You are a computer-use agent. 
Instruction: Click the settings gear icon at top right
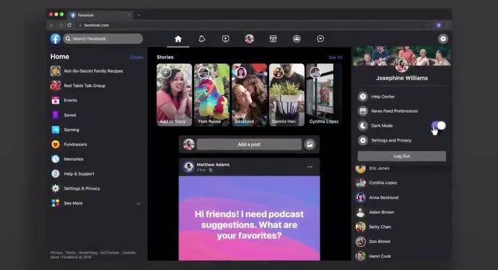[443, 39]
